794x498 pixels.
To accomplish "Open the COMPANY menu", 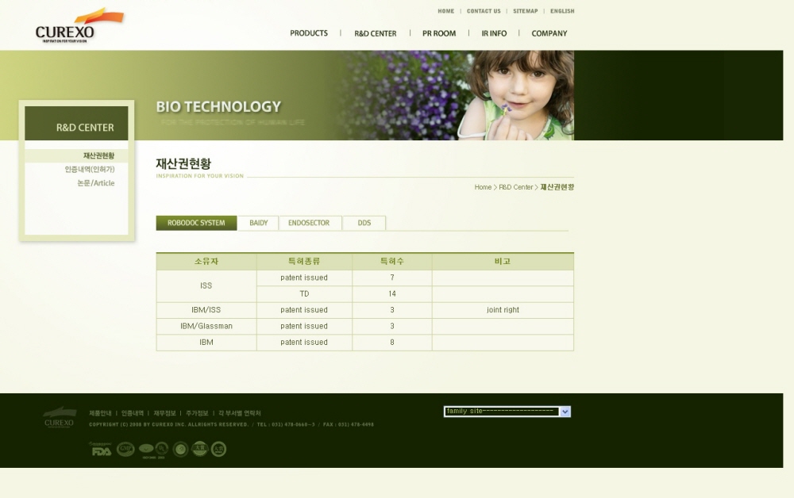I will point(549,33).
